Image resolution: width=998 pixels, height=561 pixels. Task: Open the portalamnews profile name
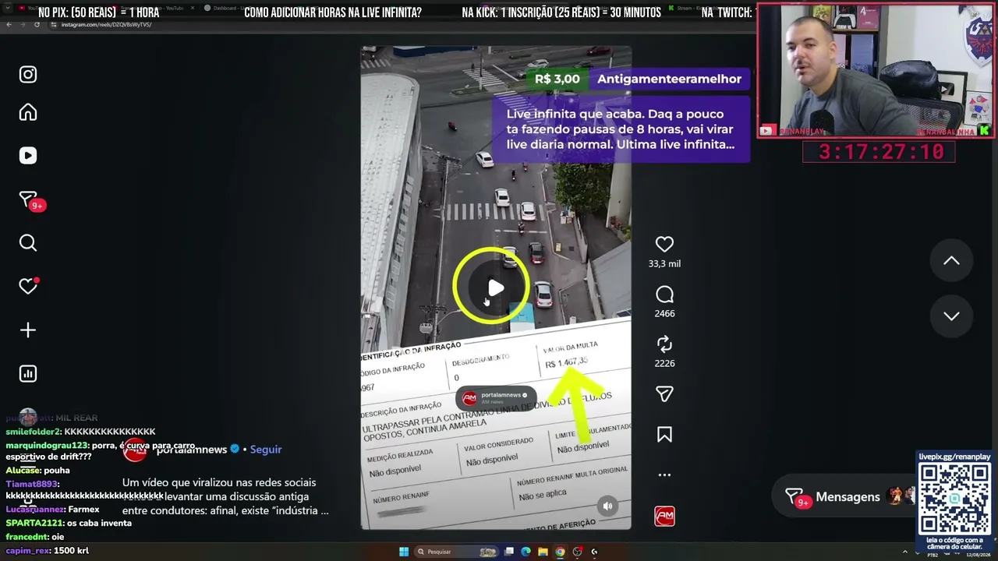point(192,450)
